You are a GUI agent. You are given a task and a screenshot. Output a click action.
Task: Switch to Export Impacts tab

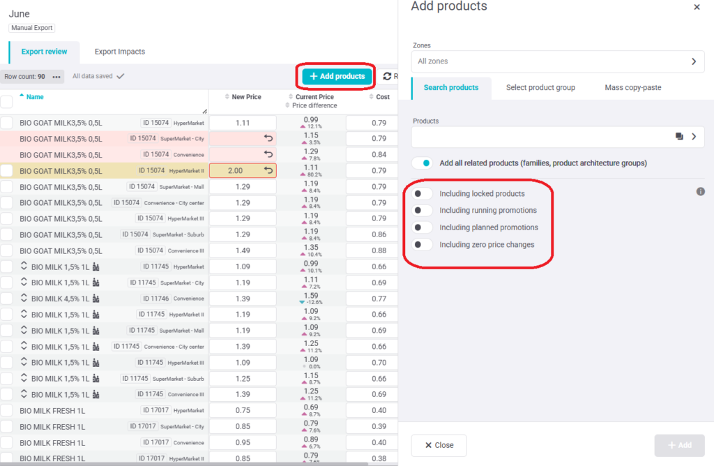[120, 52]
